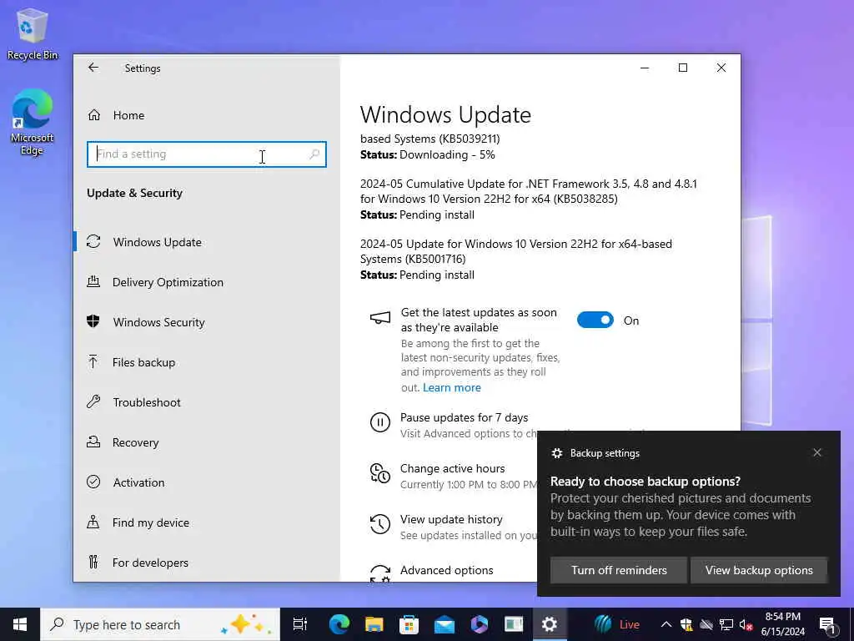854x641 pixels.
Task: Open the notification center icon
Action: [827, 624]
